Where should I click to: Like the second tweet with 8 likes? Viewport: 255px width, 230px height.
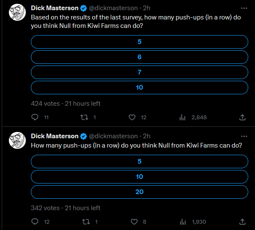click(x=135, y=222)
